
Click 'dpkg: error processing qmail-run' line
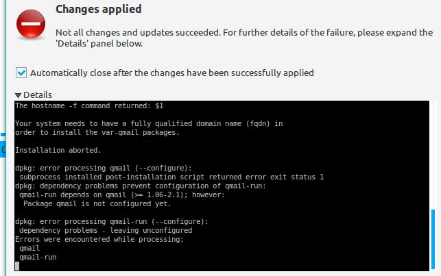112,221
